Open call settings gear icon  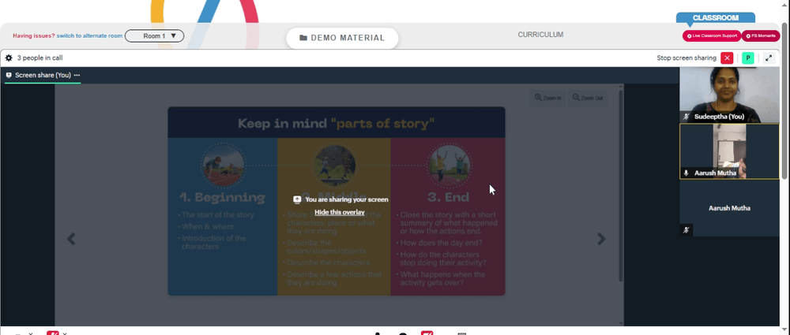9,58
